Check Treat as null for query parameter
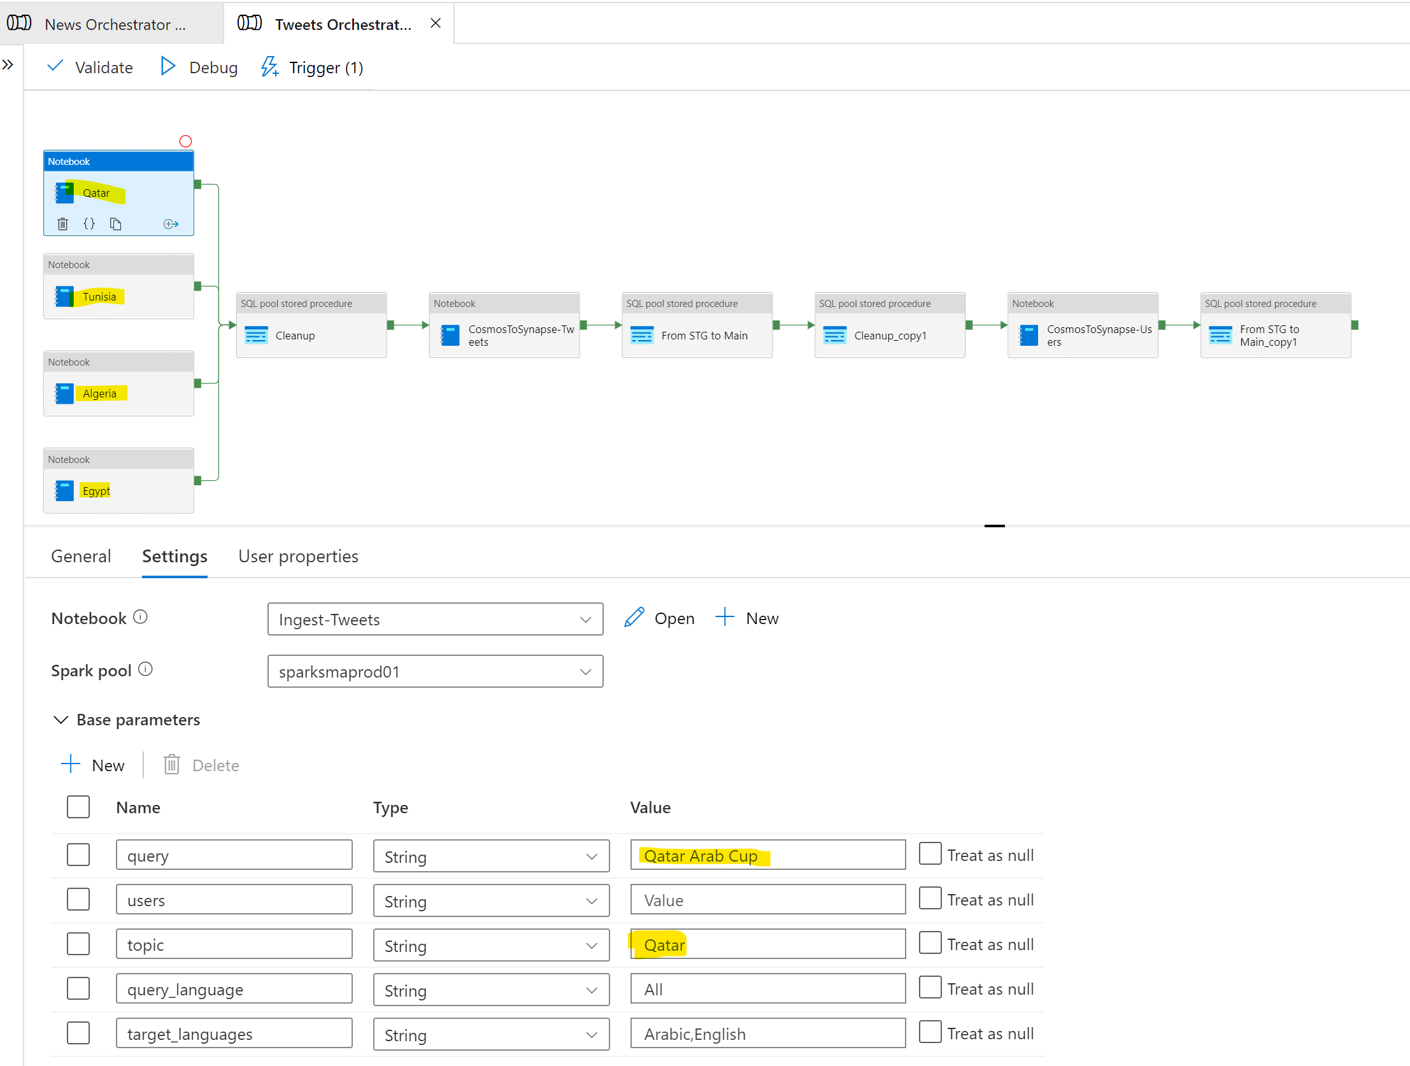The width and height of the screenshot is (1410, 1066). (x=930, y=853)
